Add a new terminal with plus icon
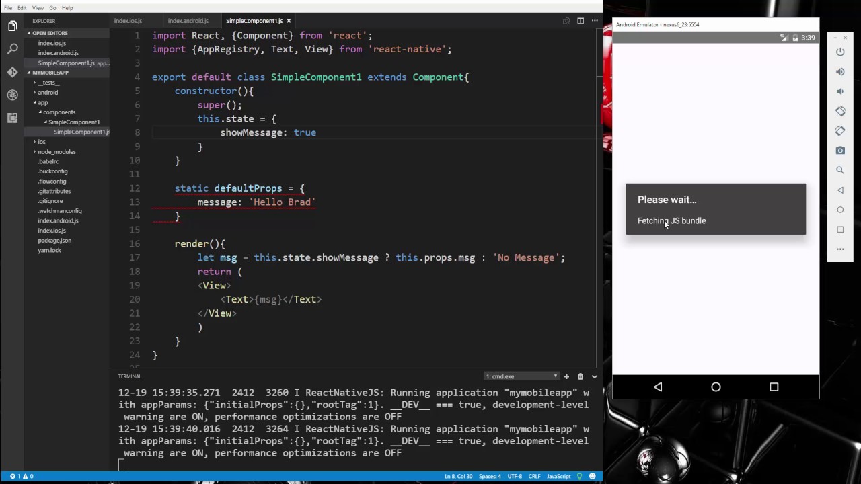This screenshot has height=484, width=861. point(566,376)
